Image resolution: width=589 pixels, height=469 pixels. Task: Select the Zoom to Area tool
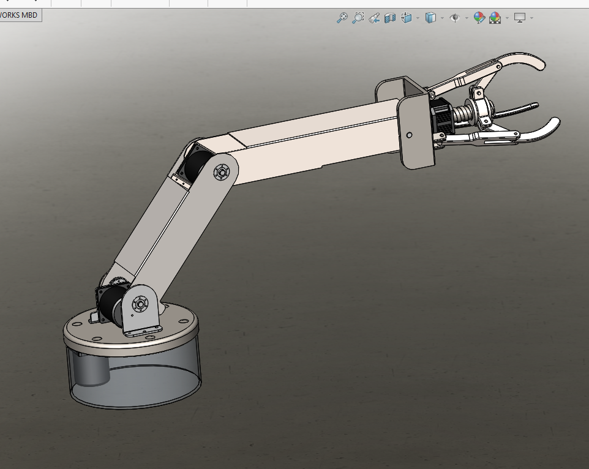tap(358, 18)
